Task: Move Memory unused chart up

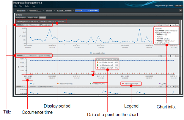Action: click(167, 87)
